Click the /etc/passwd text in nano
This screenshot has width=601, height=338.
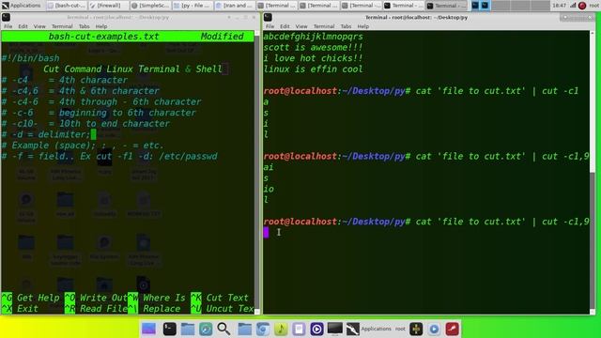tap(188, 157)
